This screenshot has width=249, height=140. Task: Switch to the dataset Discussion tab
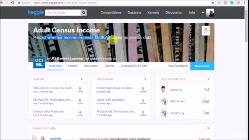click(x=91, y=66)
